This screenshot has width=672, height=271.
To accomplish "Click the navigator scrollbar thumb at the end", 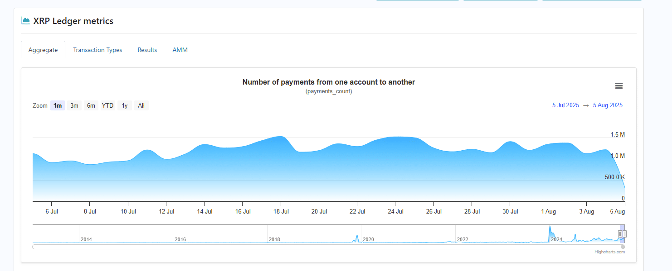I will (x=623, y=247).
